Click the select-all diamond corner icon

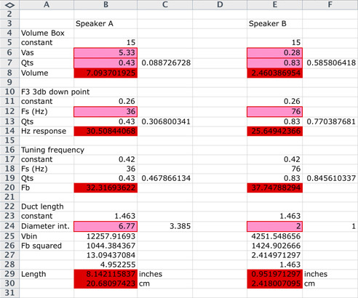9,4
